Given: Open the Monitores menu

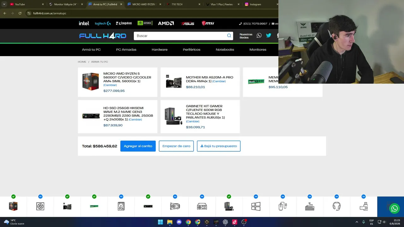Looking at the screenshot, I should coord(258,49).
